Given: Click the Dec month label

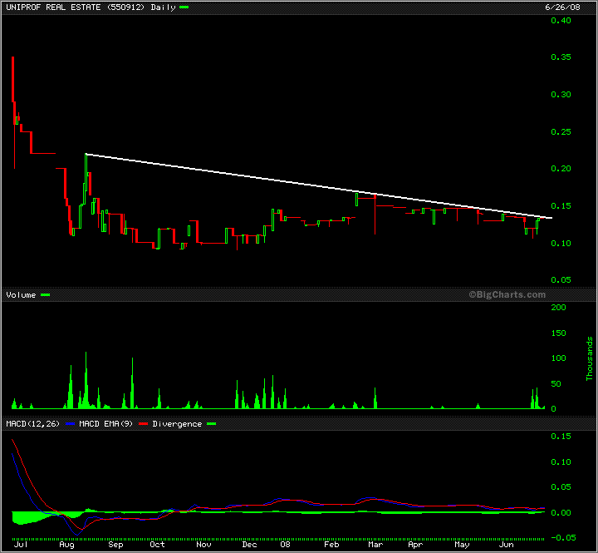Looking at the screenshot, I should click(249, 544).
